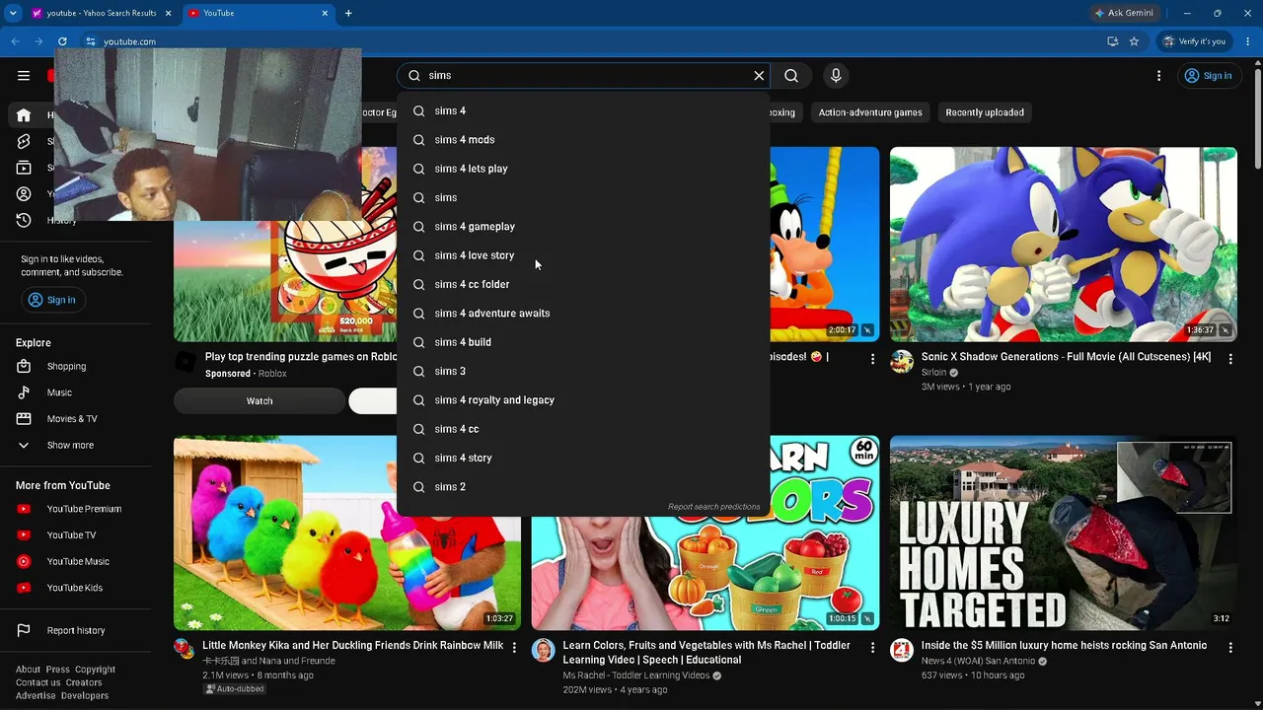
Task: Click the magnifier search submit button
Action: tap(791, 76)
